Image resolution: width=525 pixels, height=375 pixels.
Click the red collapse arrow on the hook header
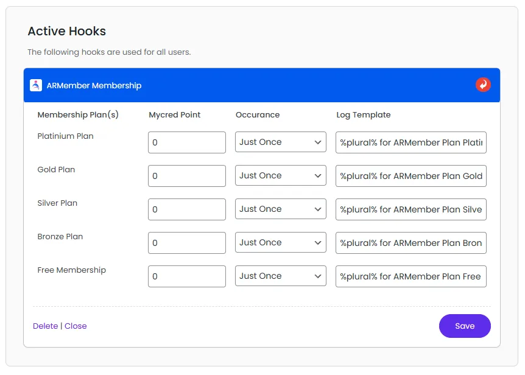click(x=483, y=85)
